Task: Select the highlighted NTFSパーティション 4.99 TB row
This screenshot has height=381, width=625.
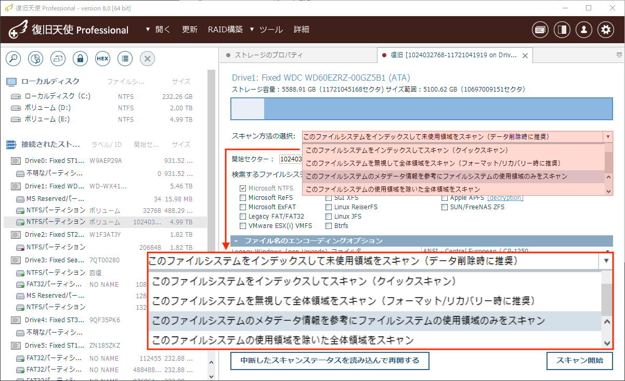Action: coord(106,222)
